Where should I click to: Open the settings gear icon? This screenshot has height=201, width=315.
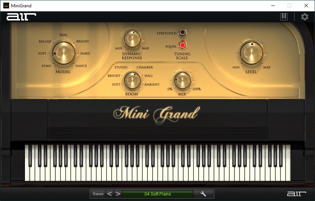pos(304,17)
